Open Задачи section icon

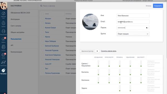pos(3,40)
